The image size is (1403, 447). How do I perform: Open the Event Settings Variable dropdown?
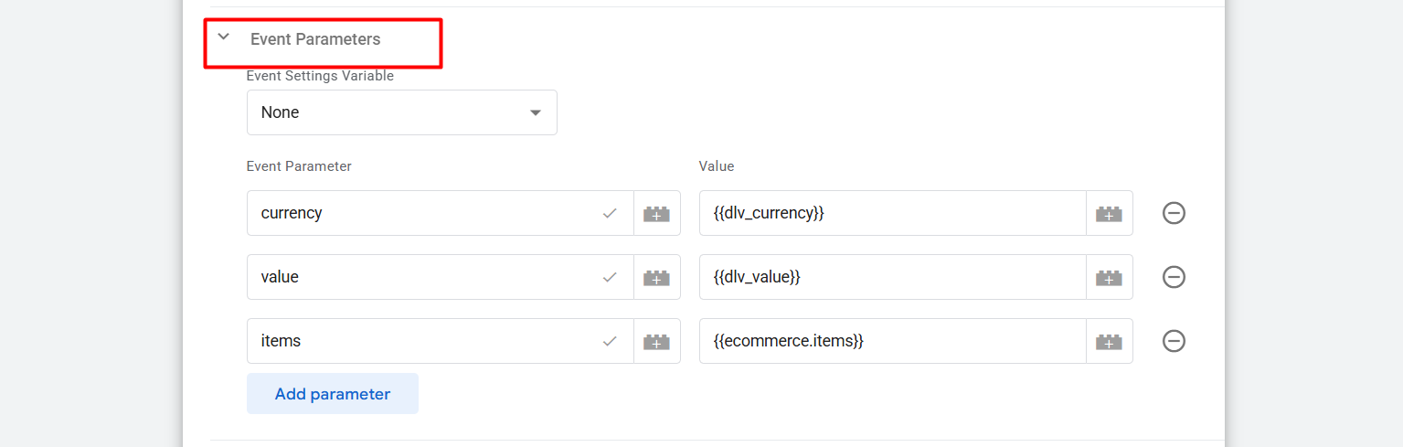[401, 112]
